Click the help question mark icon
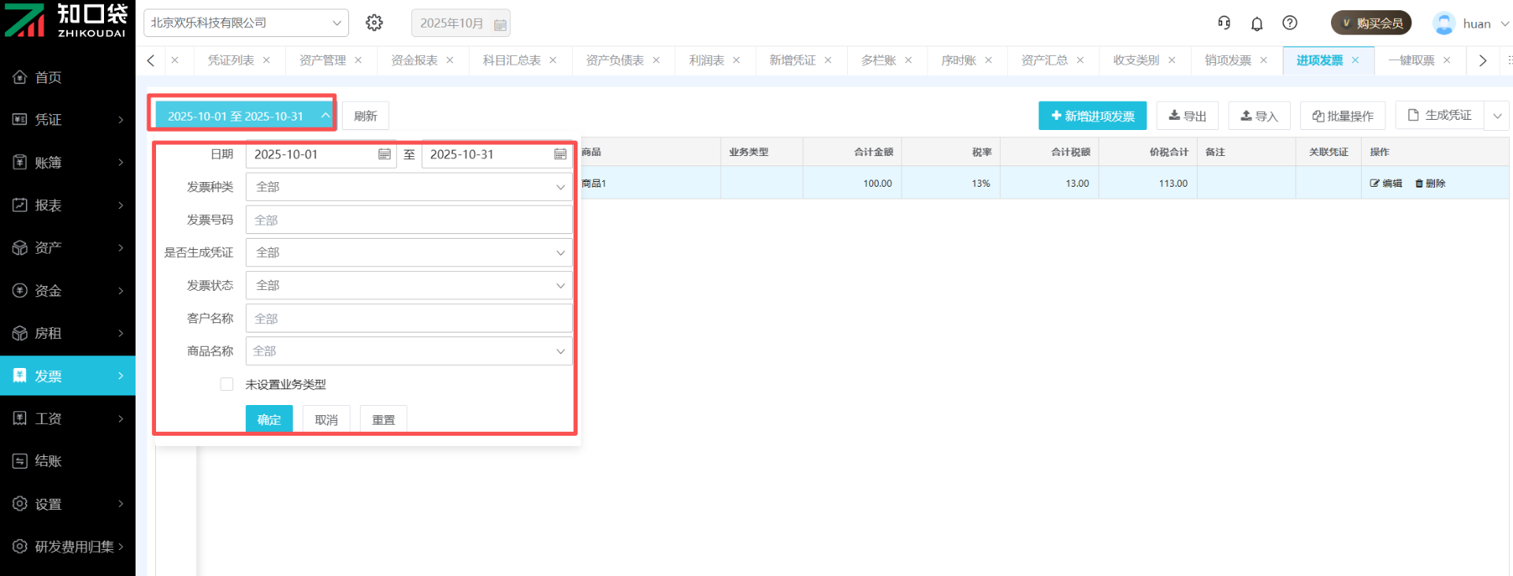1513x576 pixels. click(x=1290, y=23)
